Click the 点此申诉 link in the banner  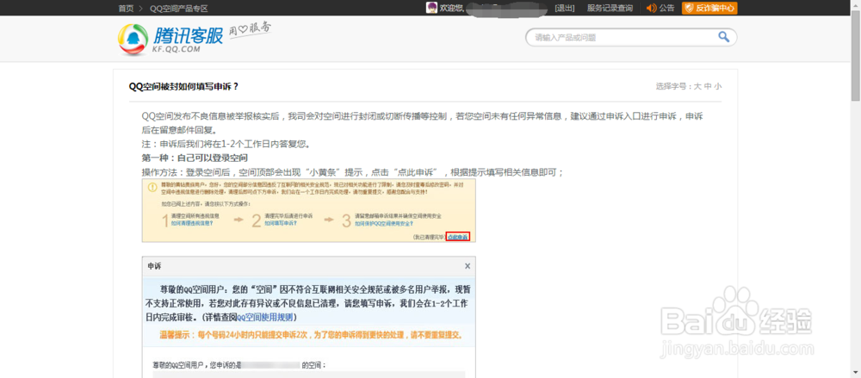coord(458,236)
